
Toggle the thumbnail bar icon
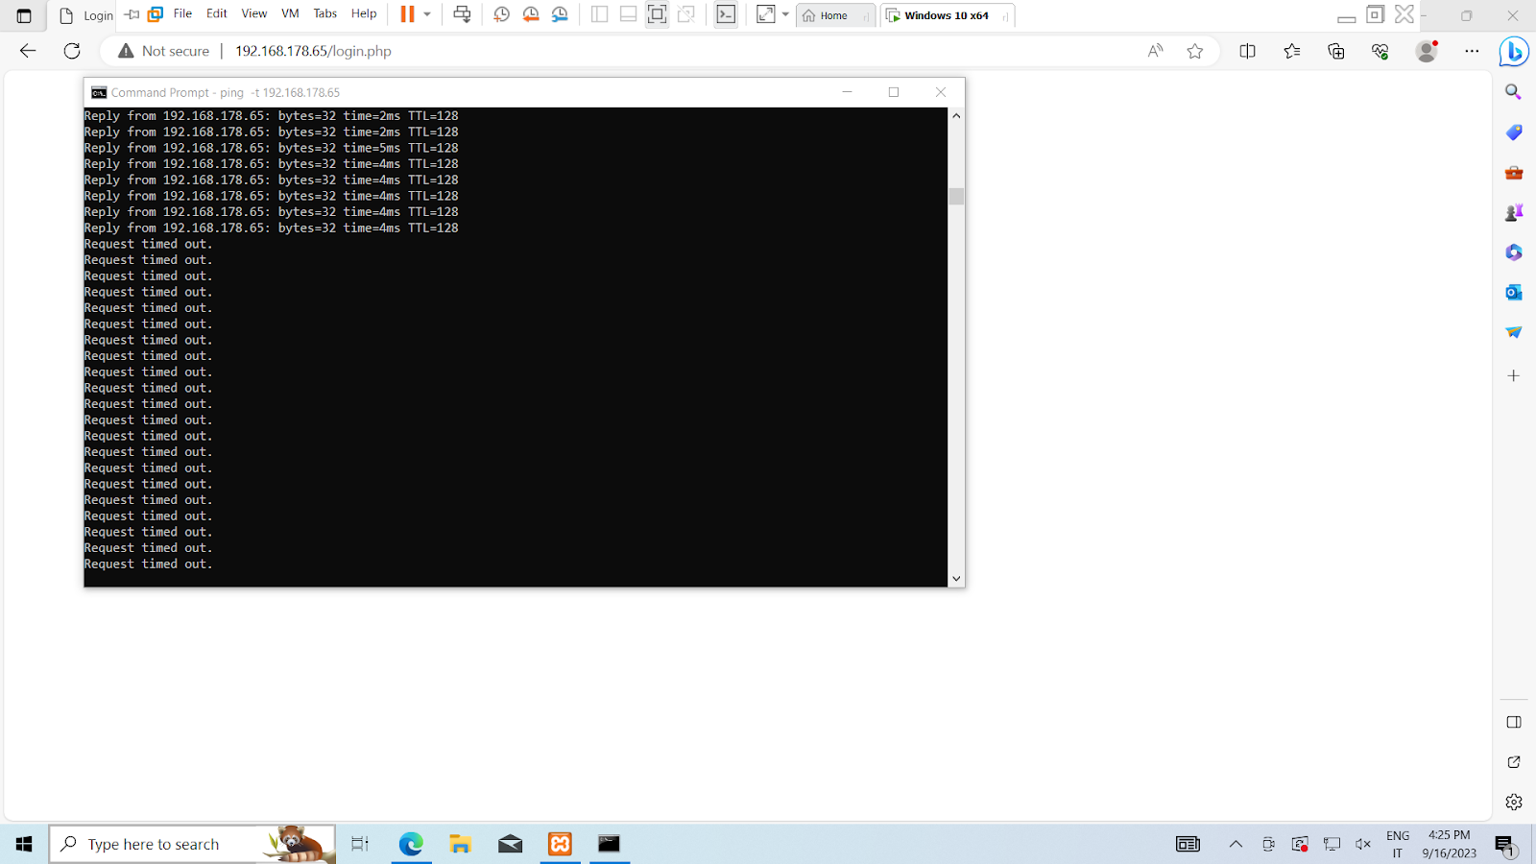point(628,14)
